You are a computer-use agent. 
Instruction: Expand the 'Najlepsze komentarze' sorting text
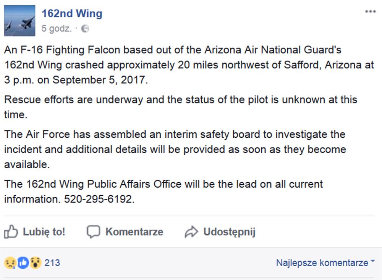pyautogui.click(x=322, y=263)
